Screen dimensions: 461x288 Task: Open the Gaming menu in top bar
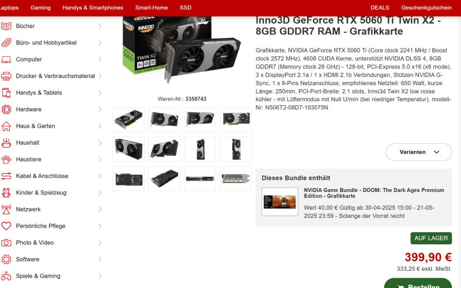pyautogui.click(x=40, y=7)
